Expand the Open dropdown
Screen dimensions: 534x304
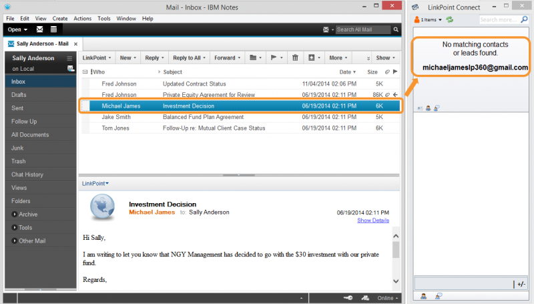(x=18, y=29)
